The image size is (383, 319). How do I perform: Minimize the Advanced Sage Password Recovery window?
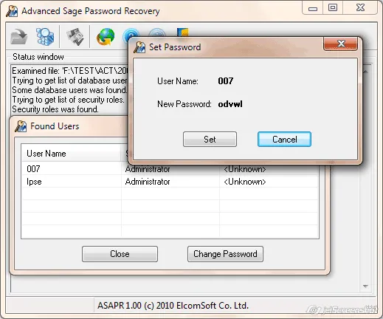tap(313, 8)
